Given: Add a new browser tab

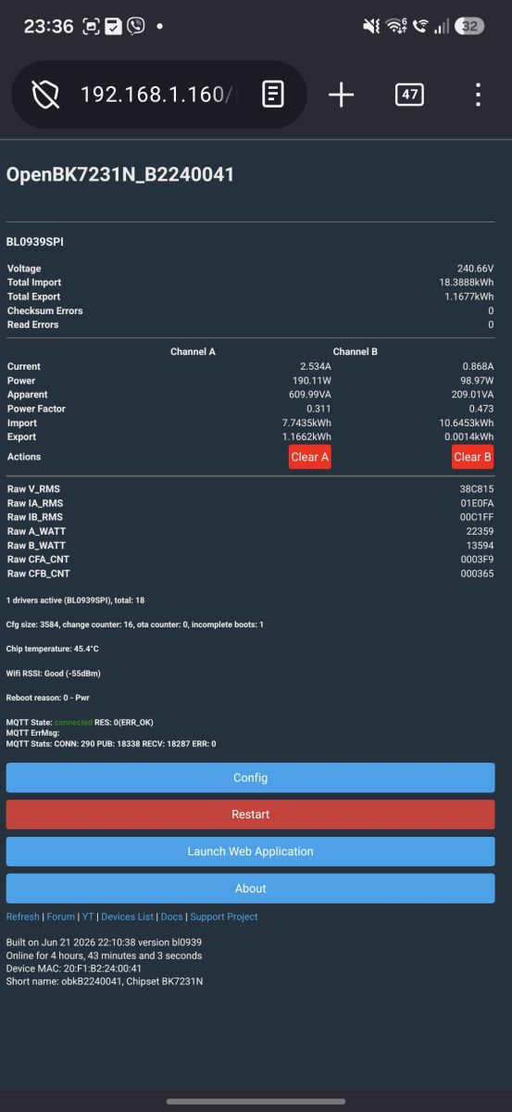Looking at the screenshot, I should click(341, 95).
